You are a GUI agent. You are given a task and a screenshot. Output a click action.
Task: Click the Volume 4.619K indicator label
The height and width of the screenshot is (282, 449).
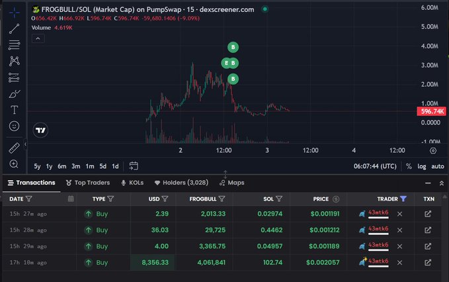(52, 28)
